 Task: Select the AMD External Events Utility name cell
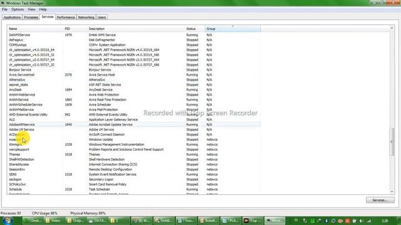28,114
